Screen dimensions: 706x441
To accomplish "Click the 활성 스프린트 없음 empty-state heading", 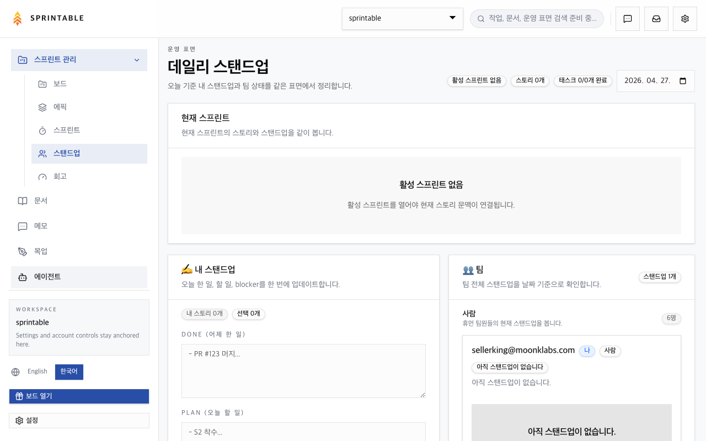I will pyautogui.click(x=431, y=185).
